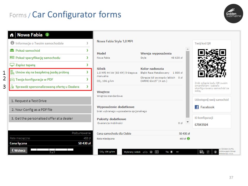
Task: Click the info icon in the bottom bar
Action: click(x=215, y=152)
